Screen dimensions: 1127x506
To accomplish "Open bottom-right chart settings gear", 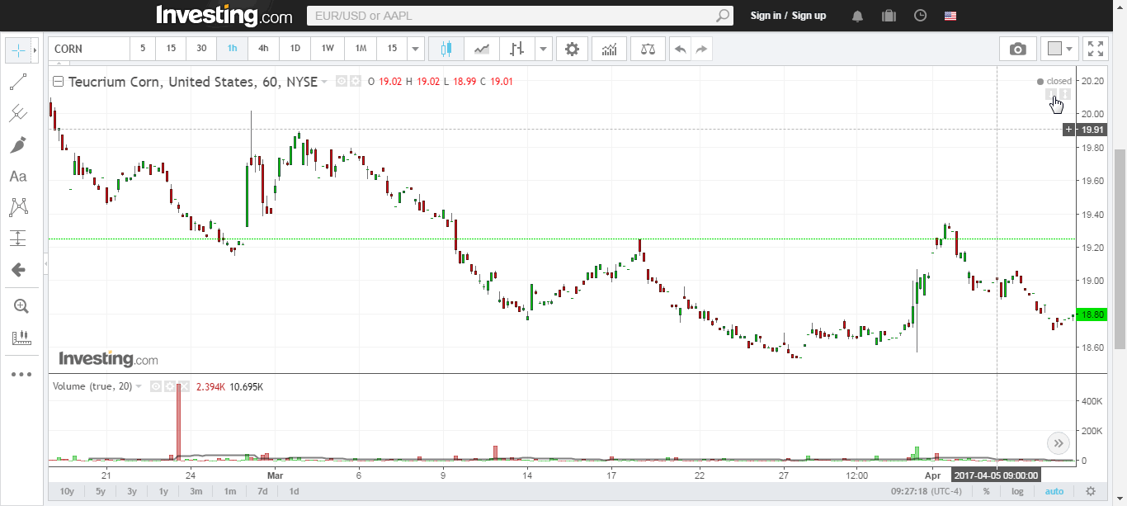I will point(1090,491).
